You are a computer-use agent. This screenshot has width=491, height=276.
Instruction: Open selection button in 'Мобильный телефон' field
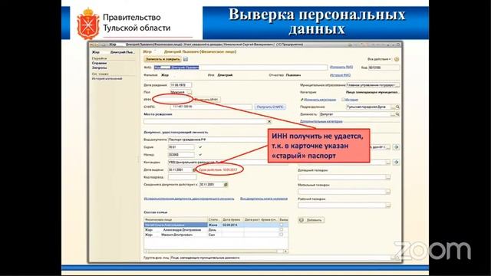388,192
